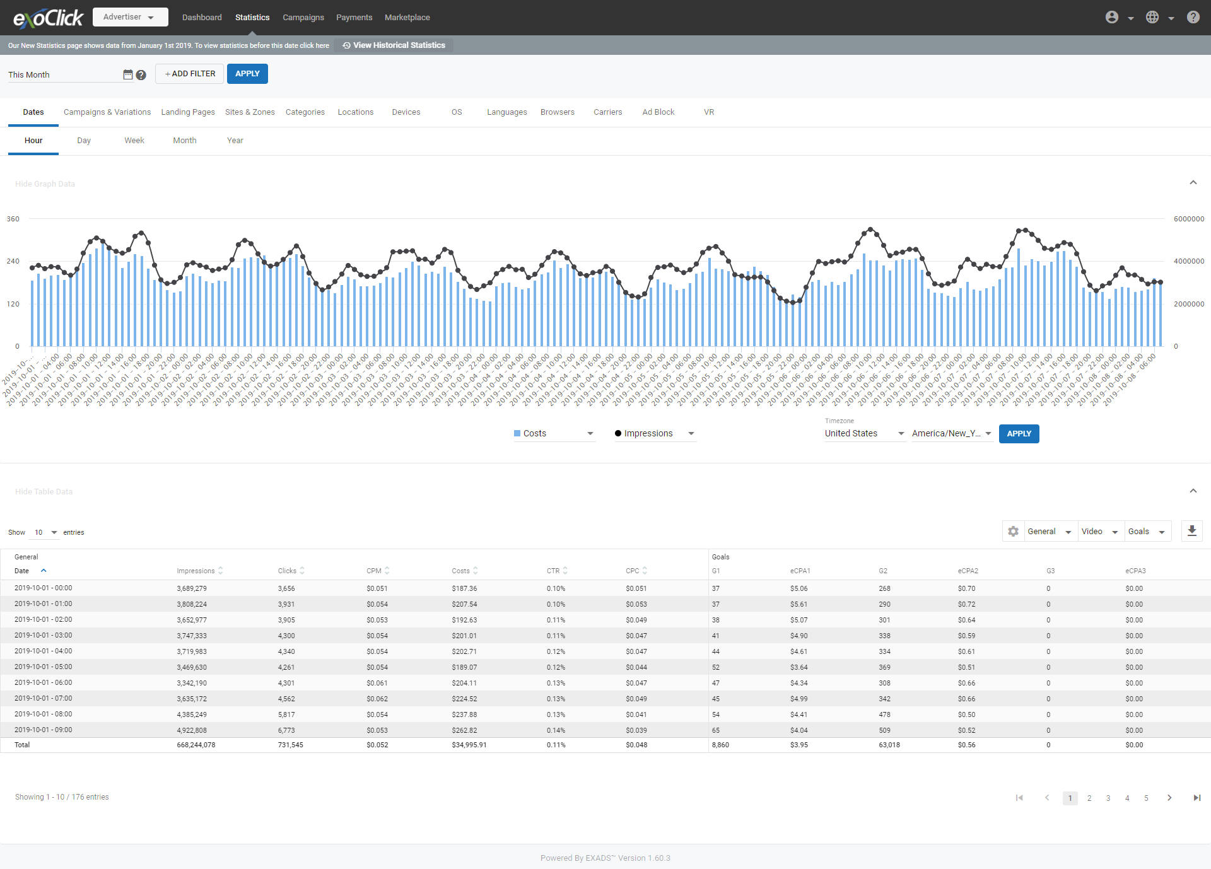Collapse the table data section chevron
Image resolution: width=1211 pixels, height=869 pixels.
pos(1193,491)
